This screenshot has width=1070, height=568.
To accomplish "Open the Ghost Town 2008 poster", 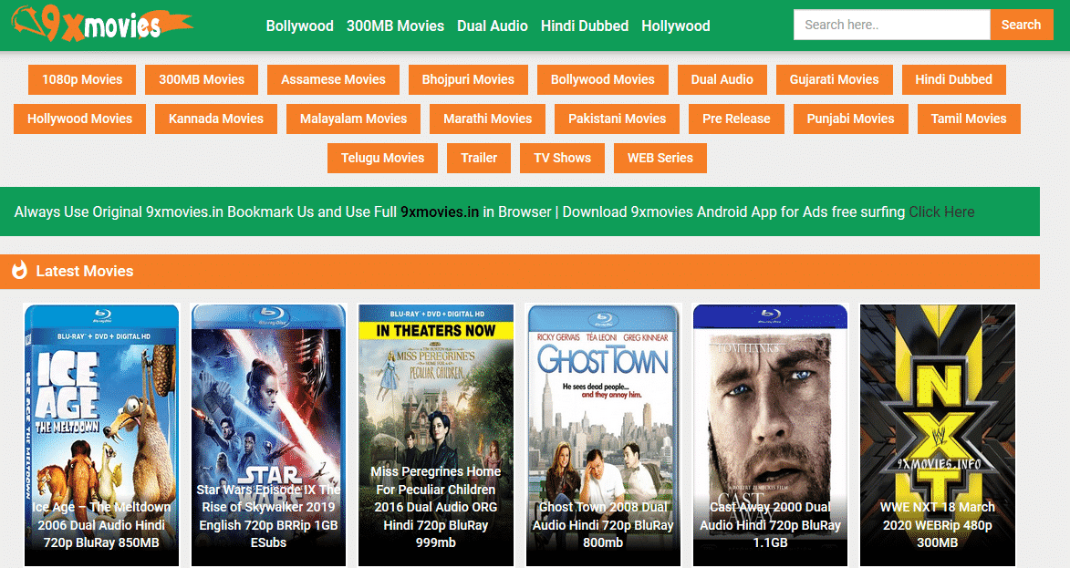I will click(x=603, y=435).
